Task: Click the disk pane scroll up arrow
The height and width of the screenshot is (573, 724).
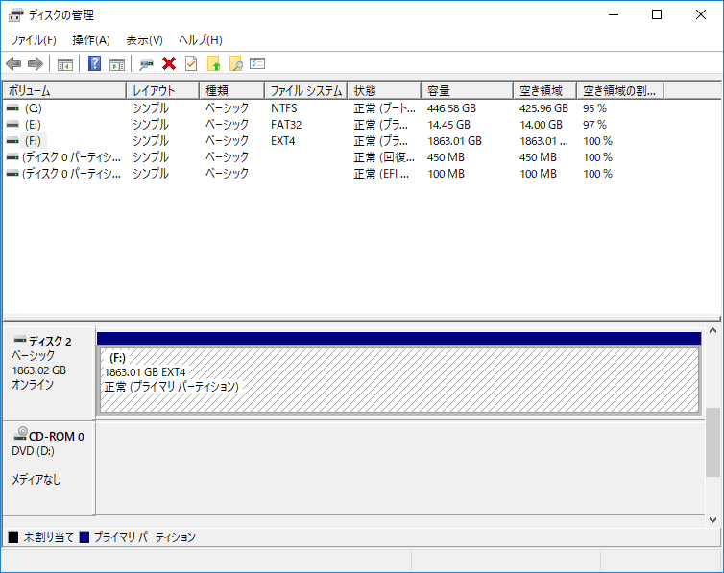Action: point(712,330)
